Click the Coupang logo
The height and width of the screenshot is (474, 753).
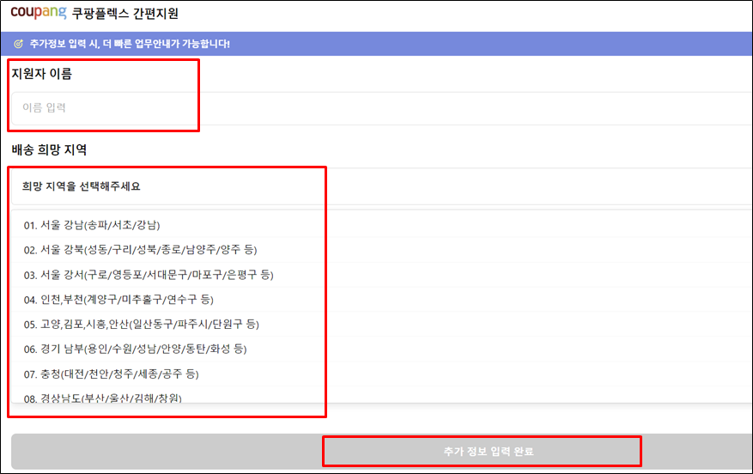click(39, 12)
